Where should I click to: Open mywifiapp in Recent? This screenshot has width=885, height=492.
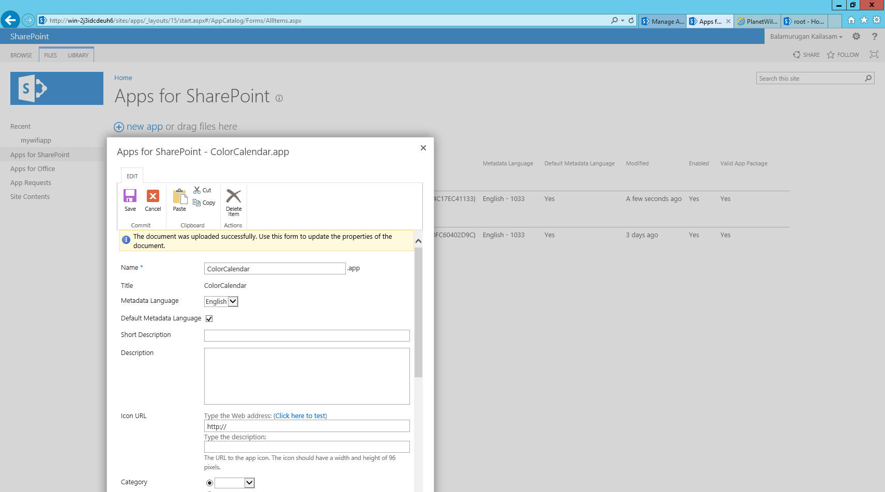36,141
